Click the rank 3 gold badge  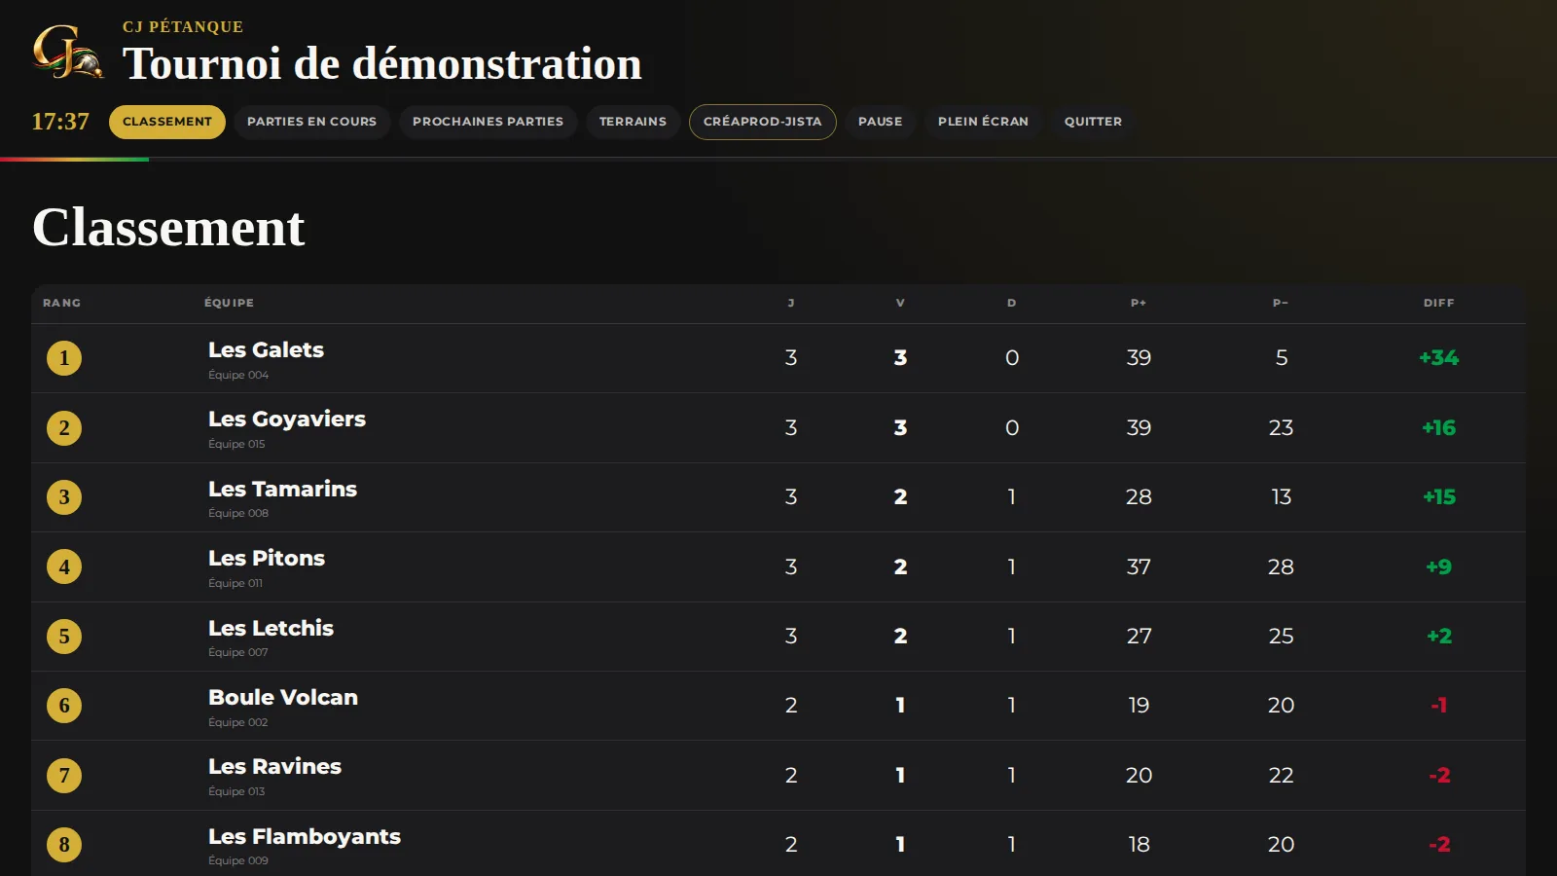point(64,497)
